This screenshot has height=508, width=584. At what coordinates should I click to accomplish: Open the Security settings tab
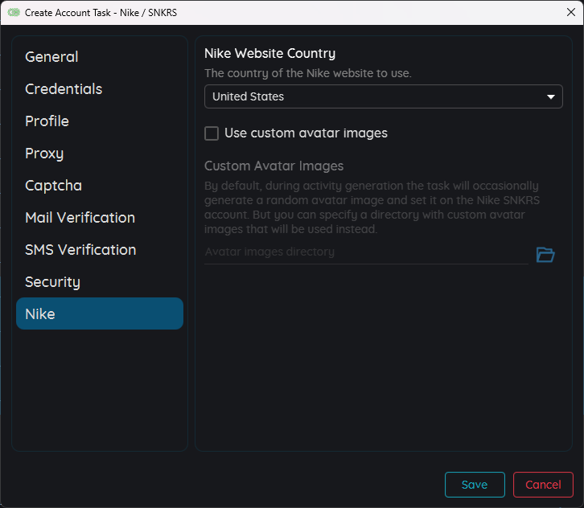52,282
